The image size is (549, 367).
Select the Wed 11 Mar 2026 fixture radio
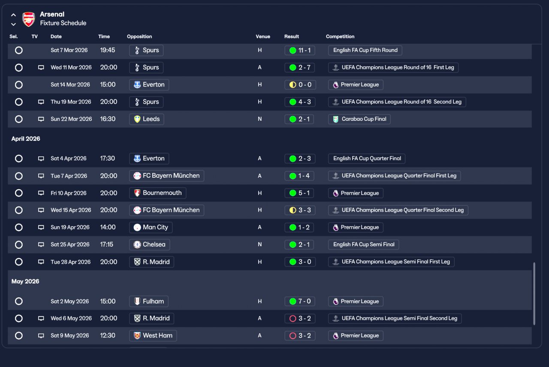click(18, 68)
